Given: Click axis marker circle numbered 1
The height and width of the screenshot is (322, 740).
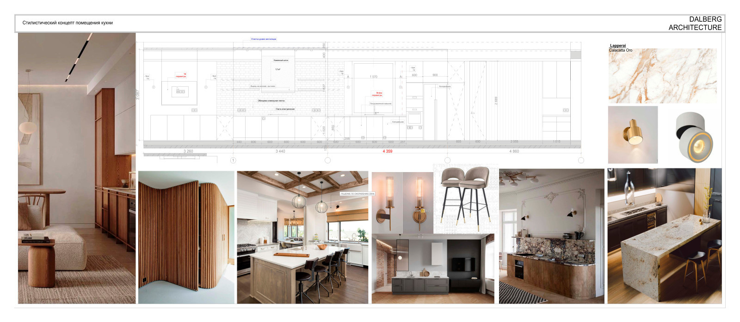Looking at the screenshot, I should point(233,161).
